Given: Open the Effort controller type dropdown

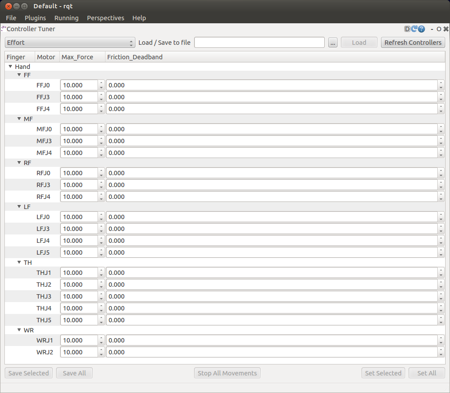Looking at the screenshot, I should [70, 43].
